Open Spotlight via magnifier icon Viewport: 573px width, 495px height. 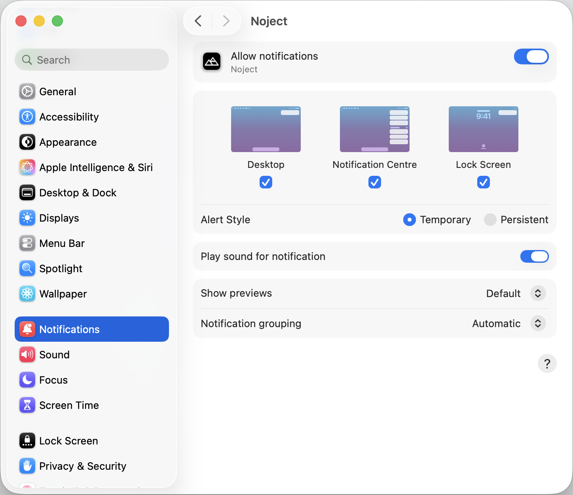[x=27, y=269]
